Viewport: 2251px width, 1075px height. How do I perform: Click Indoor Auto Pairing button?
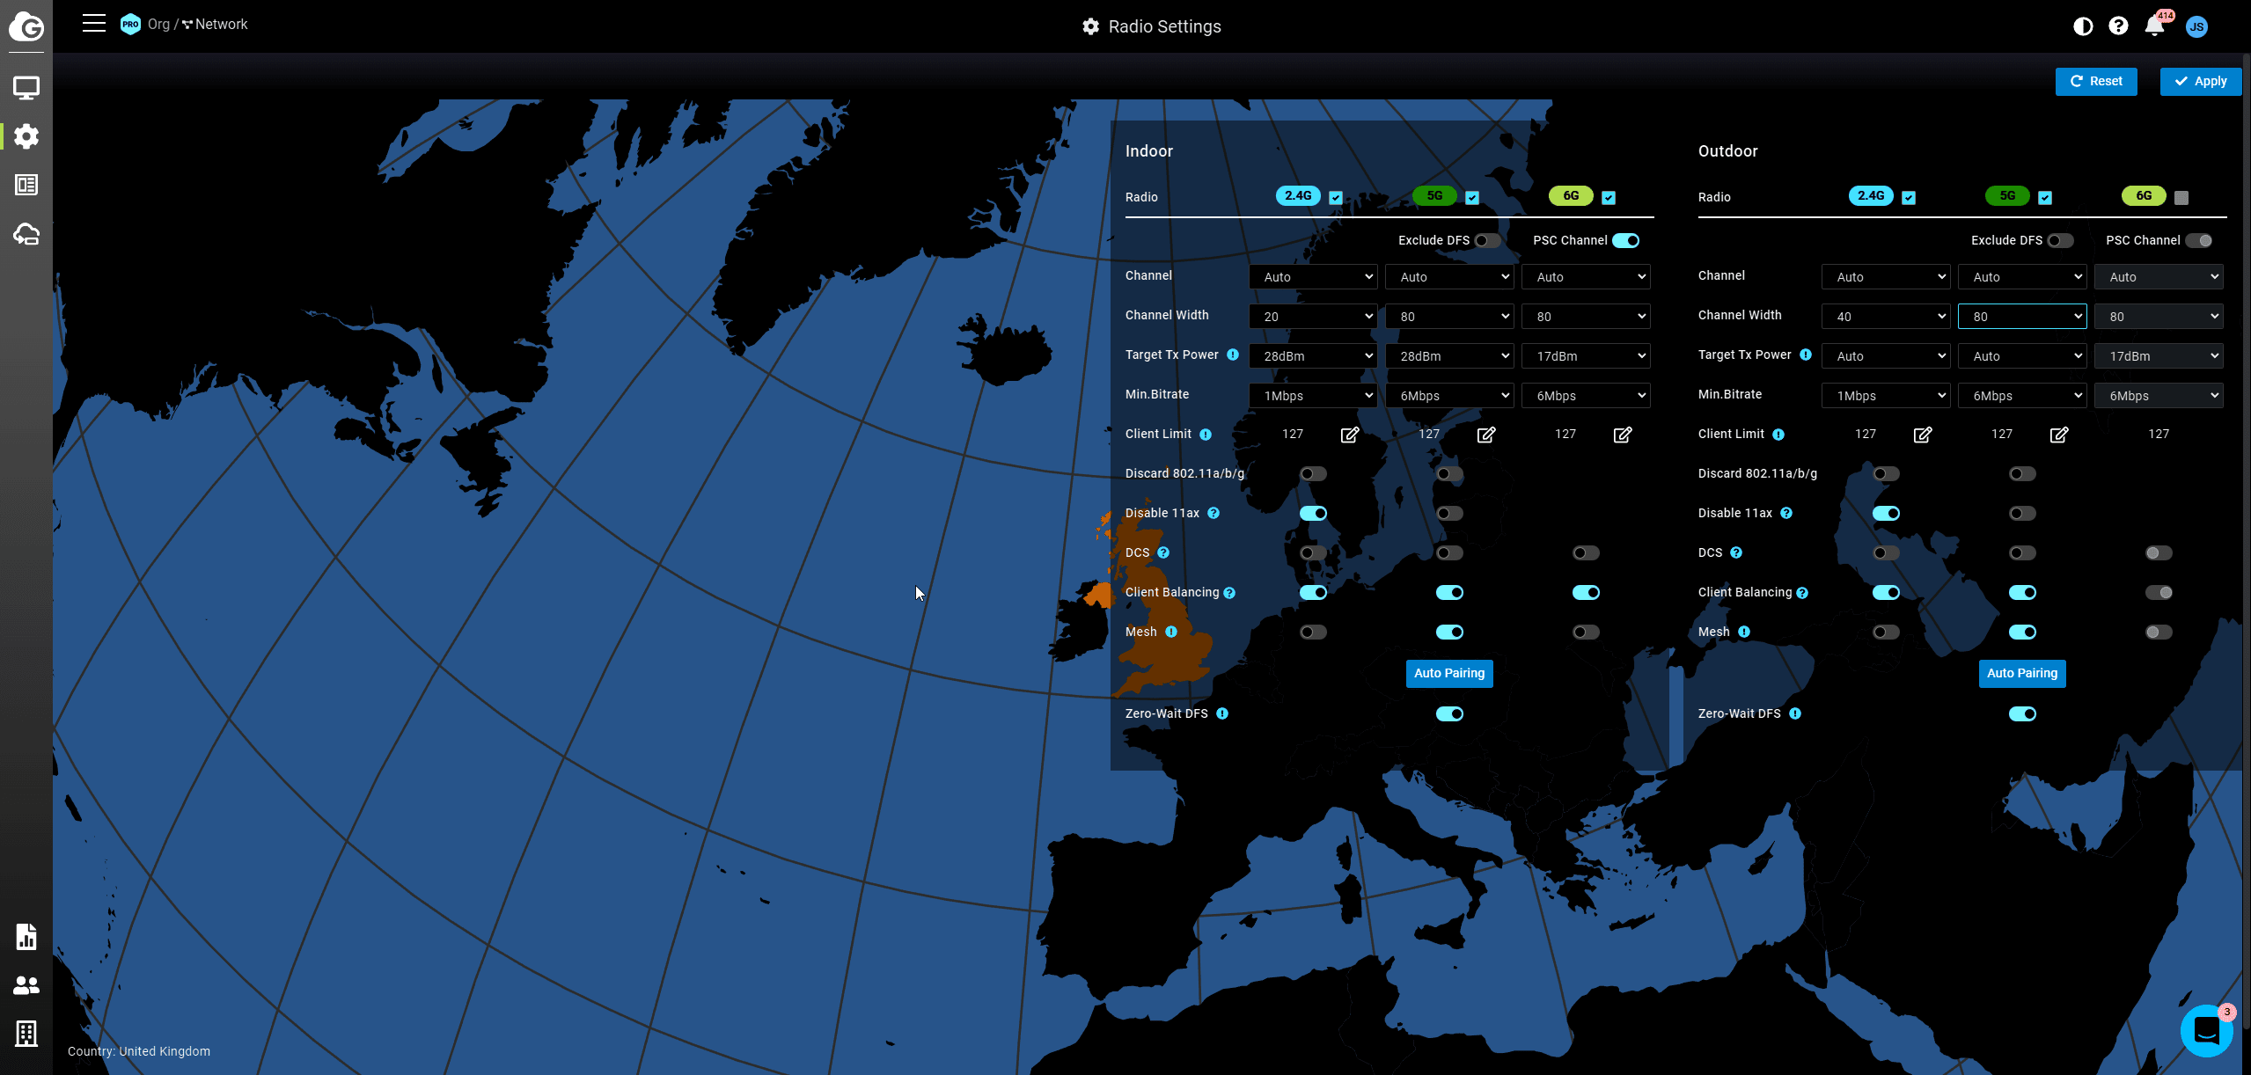1449,674
